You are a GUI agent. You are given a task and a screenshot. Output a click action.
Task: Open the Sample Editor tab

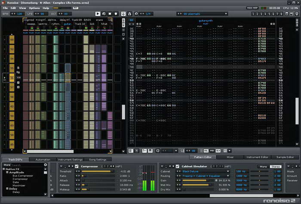284,158
